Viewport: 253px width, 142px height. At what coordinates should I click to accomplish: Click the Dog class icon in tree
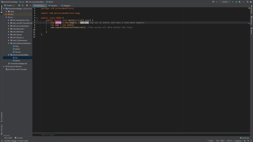14,46
